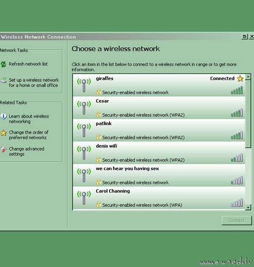
Task: Open Refresh network list link
Action: click(28, 64)
